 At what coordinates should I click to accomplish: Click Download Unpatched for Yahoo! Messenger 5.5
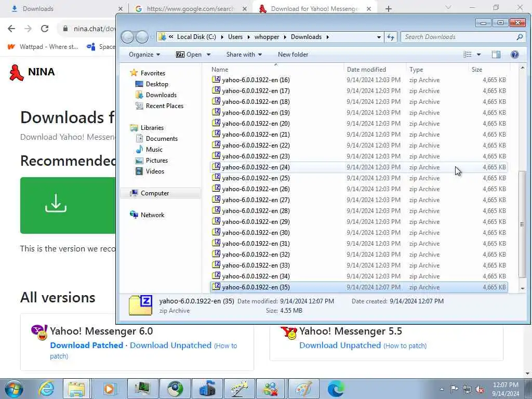340,345
